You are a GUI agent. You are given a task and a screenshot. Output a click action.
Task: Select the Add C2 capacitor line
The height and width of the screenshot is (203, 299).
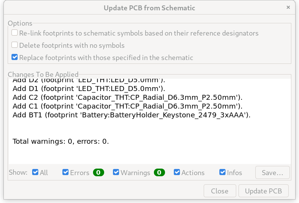(127, 97)
